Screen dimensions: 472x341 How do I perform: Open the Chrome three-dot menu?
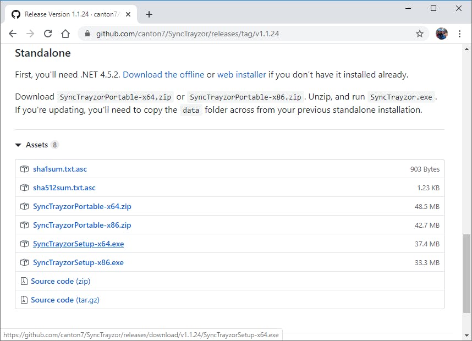(x=459, y=34)
